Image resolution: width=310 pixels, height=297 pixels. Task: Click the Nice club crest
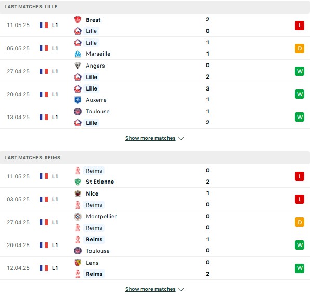point(77,193)
